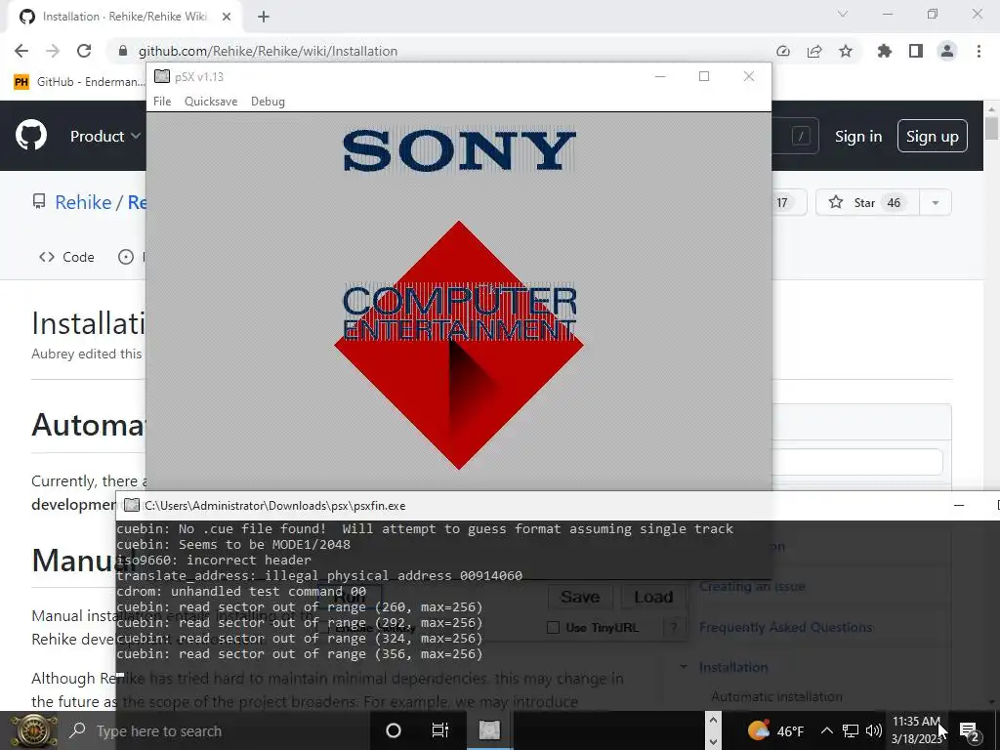The height and width of the screenshot is (750, 1000).
Task: Open Chrome three-dot menu
Action: tap(979, 51)
